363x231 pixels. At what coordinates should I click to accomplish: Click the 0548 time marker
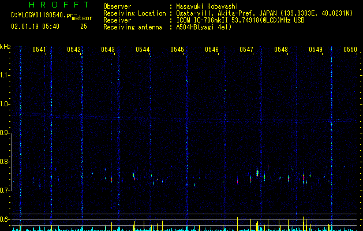pos(281,50)
